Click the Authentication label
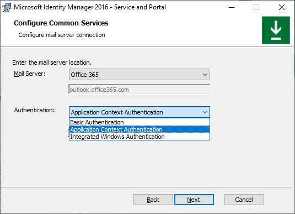This screenshot has height=214, width=295. 34,110
